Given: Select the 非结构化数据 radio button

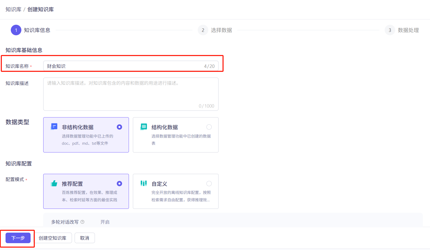Looking at the screenshot, I should click(x=119, y=127).
